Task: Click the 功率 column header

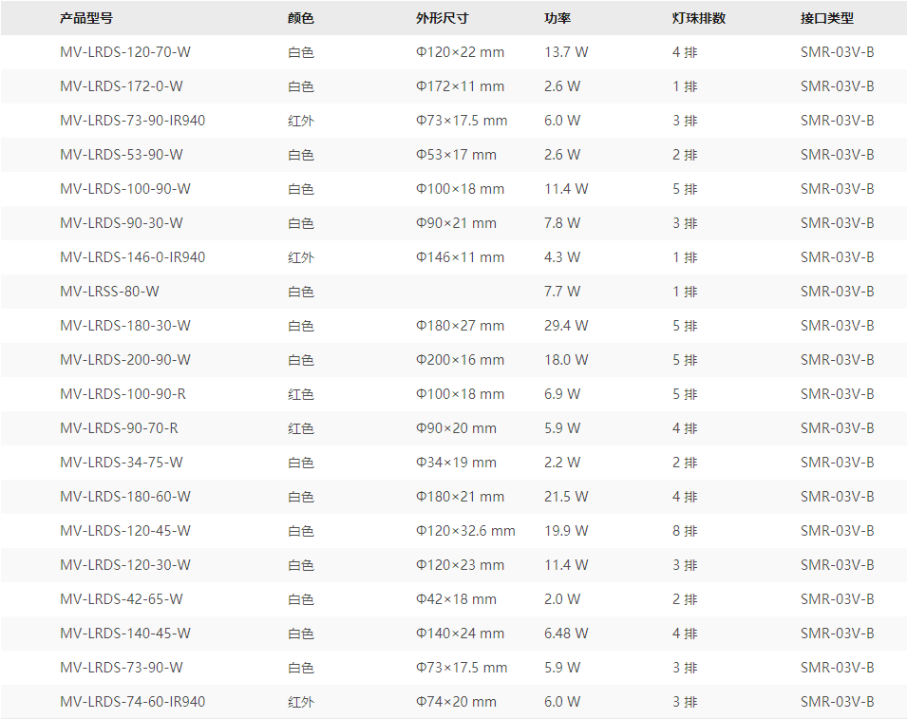Action: (557, 18)
